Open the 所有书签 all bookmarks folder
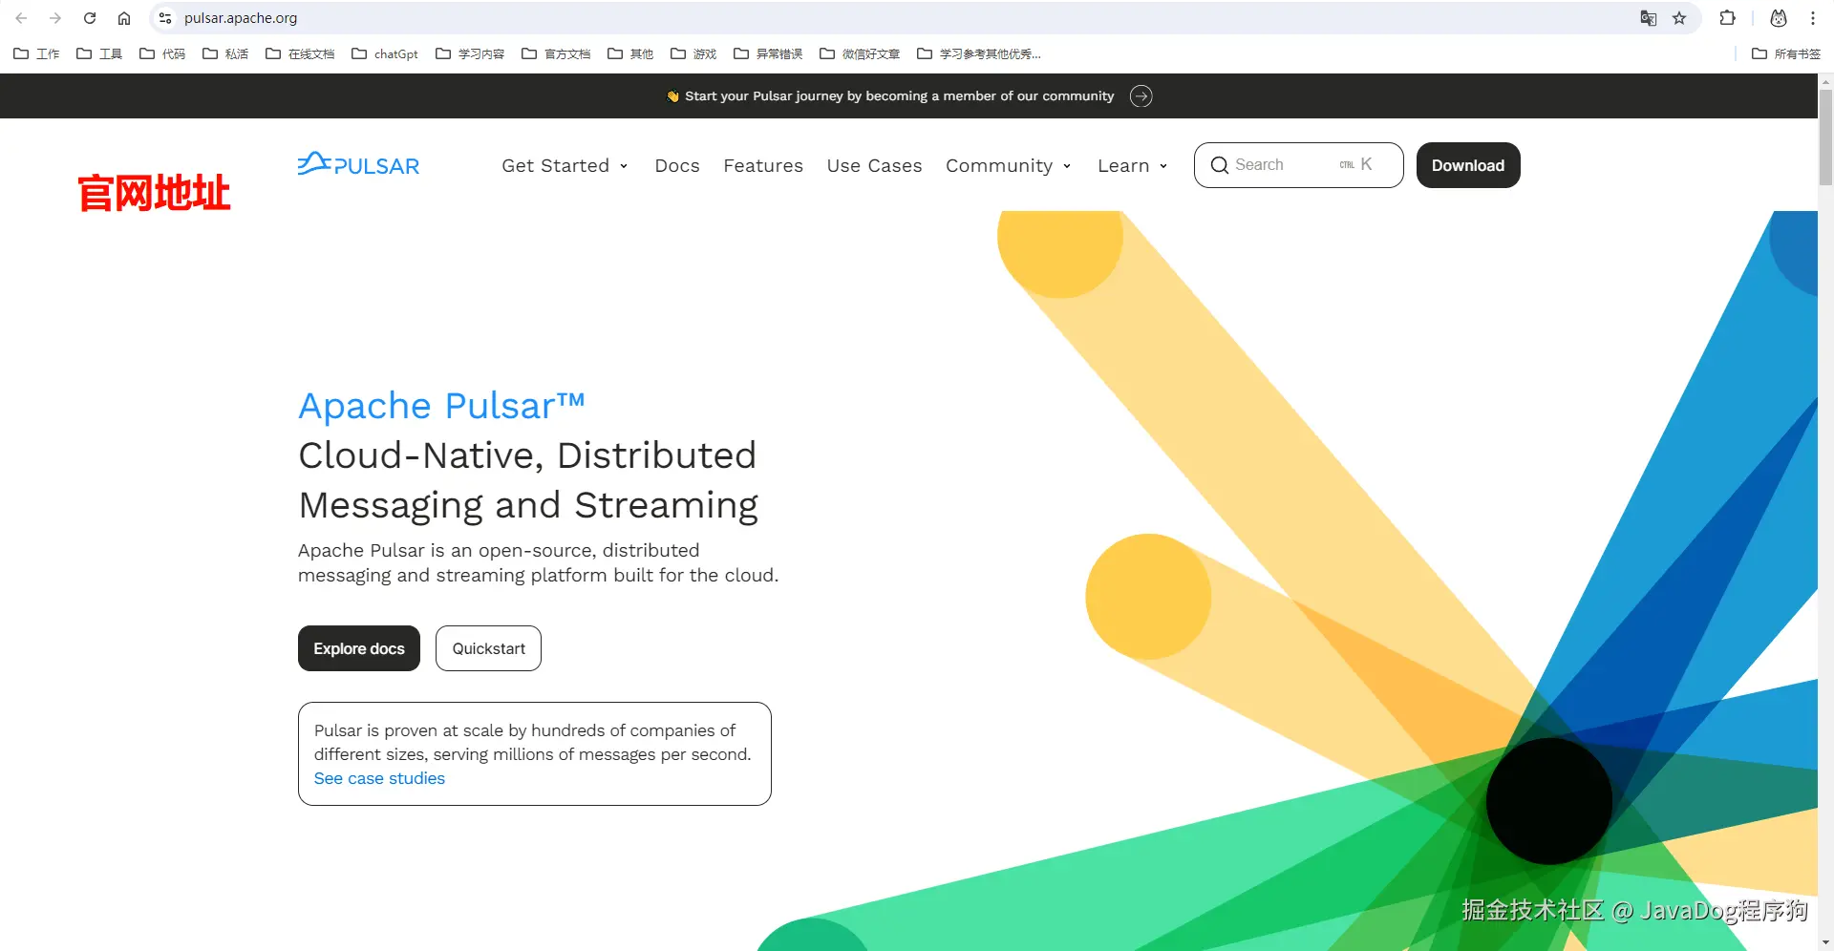 tap(1786, 53)
